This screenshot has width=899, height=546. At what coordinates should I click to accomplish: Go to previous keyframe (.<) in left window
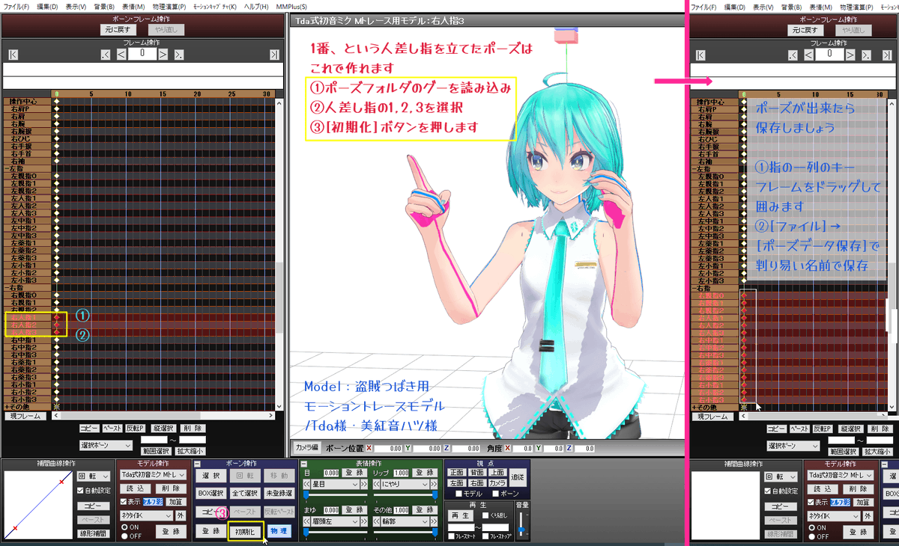click(105, 55)
